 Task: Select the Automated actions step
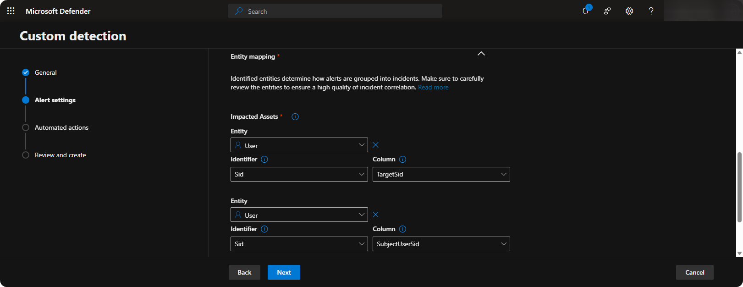[61, 127]
